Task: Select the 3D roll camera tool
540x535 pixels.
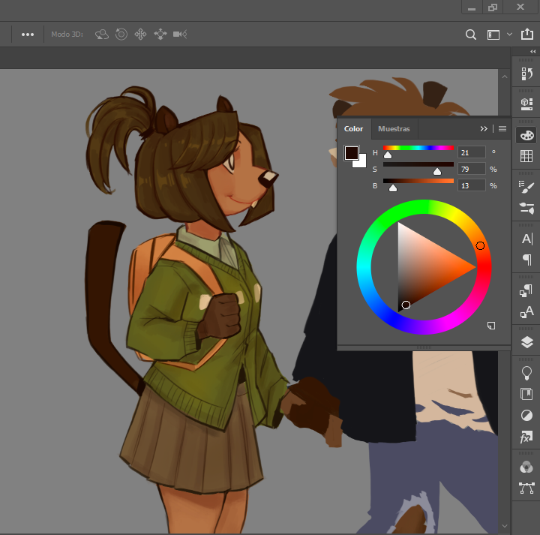Action: [121, 34]
